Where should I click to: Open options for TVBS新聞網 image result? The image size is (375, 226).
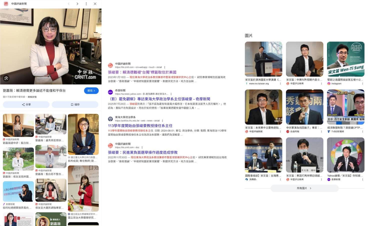click(x=362, y=131)
